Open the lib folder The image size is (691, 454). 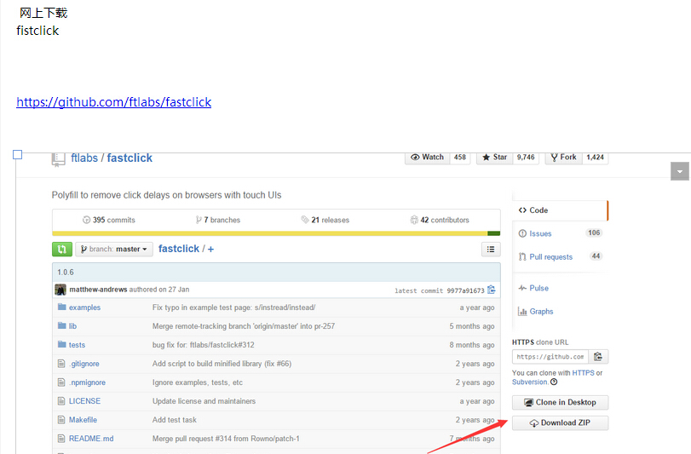click(x=72, y=326)
